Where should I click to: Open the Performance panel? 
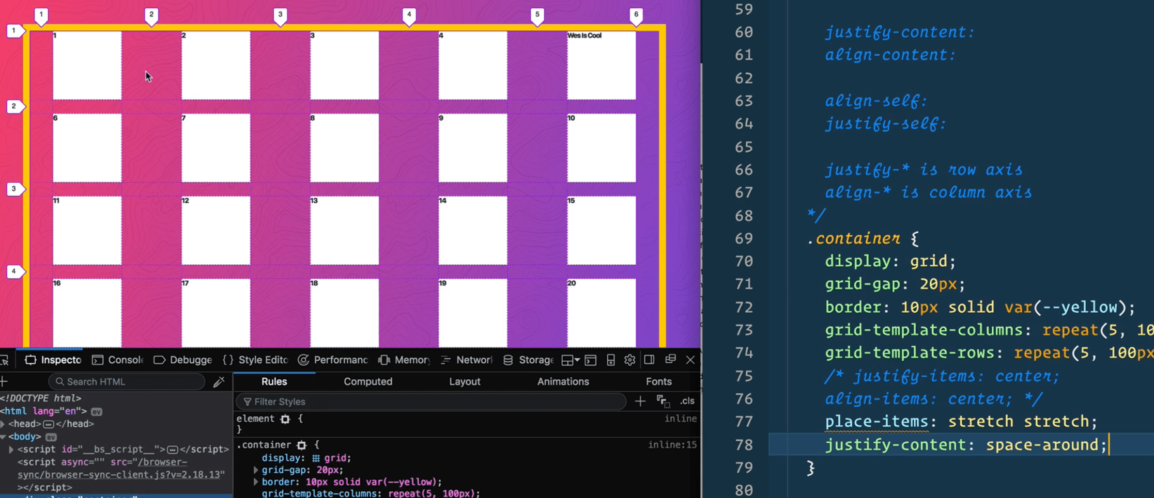pyautogui.click(x=333, y=360)
